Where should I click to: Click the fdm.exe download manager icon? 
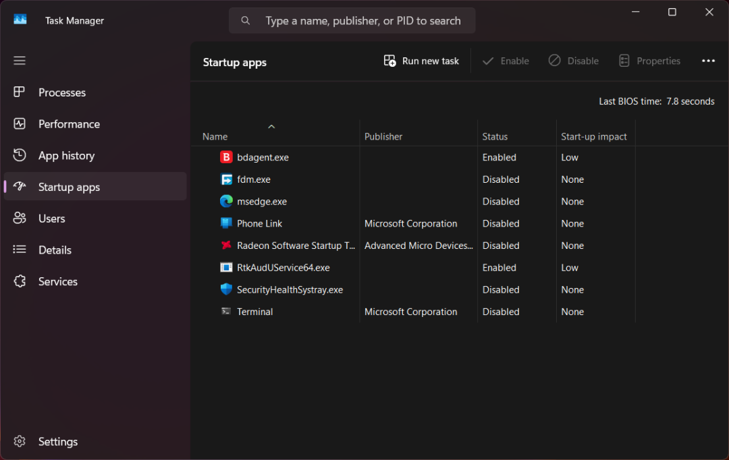coord(226,179)
